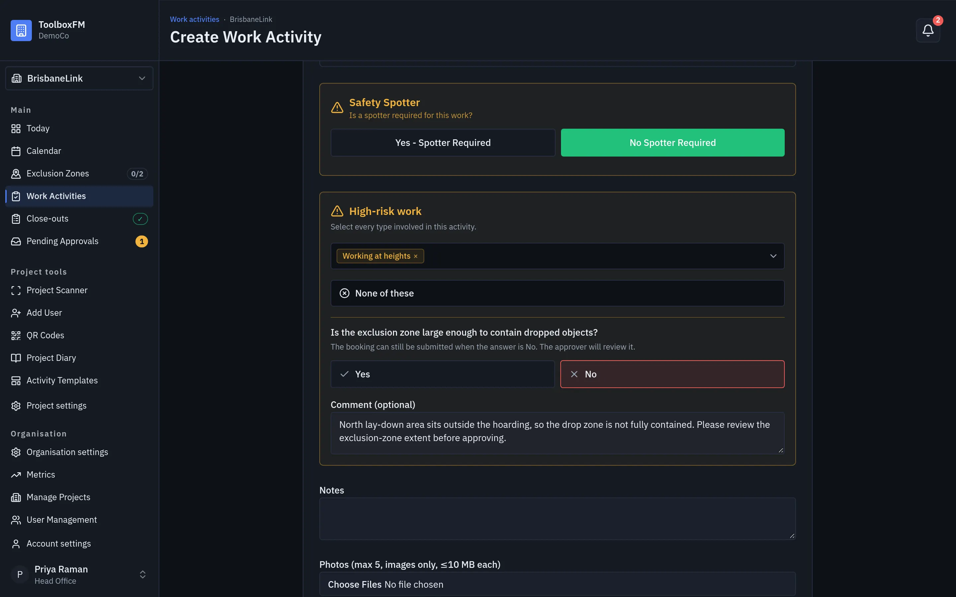Click the Choose Files button
This screenshot has width=956, height=597.
tap(355, 584)
